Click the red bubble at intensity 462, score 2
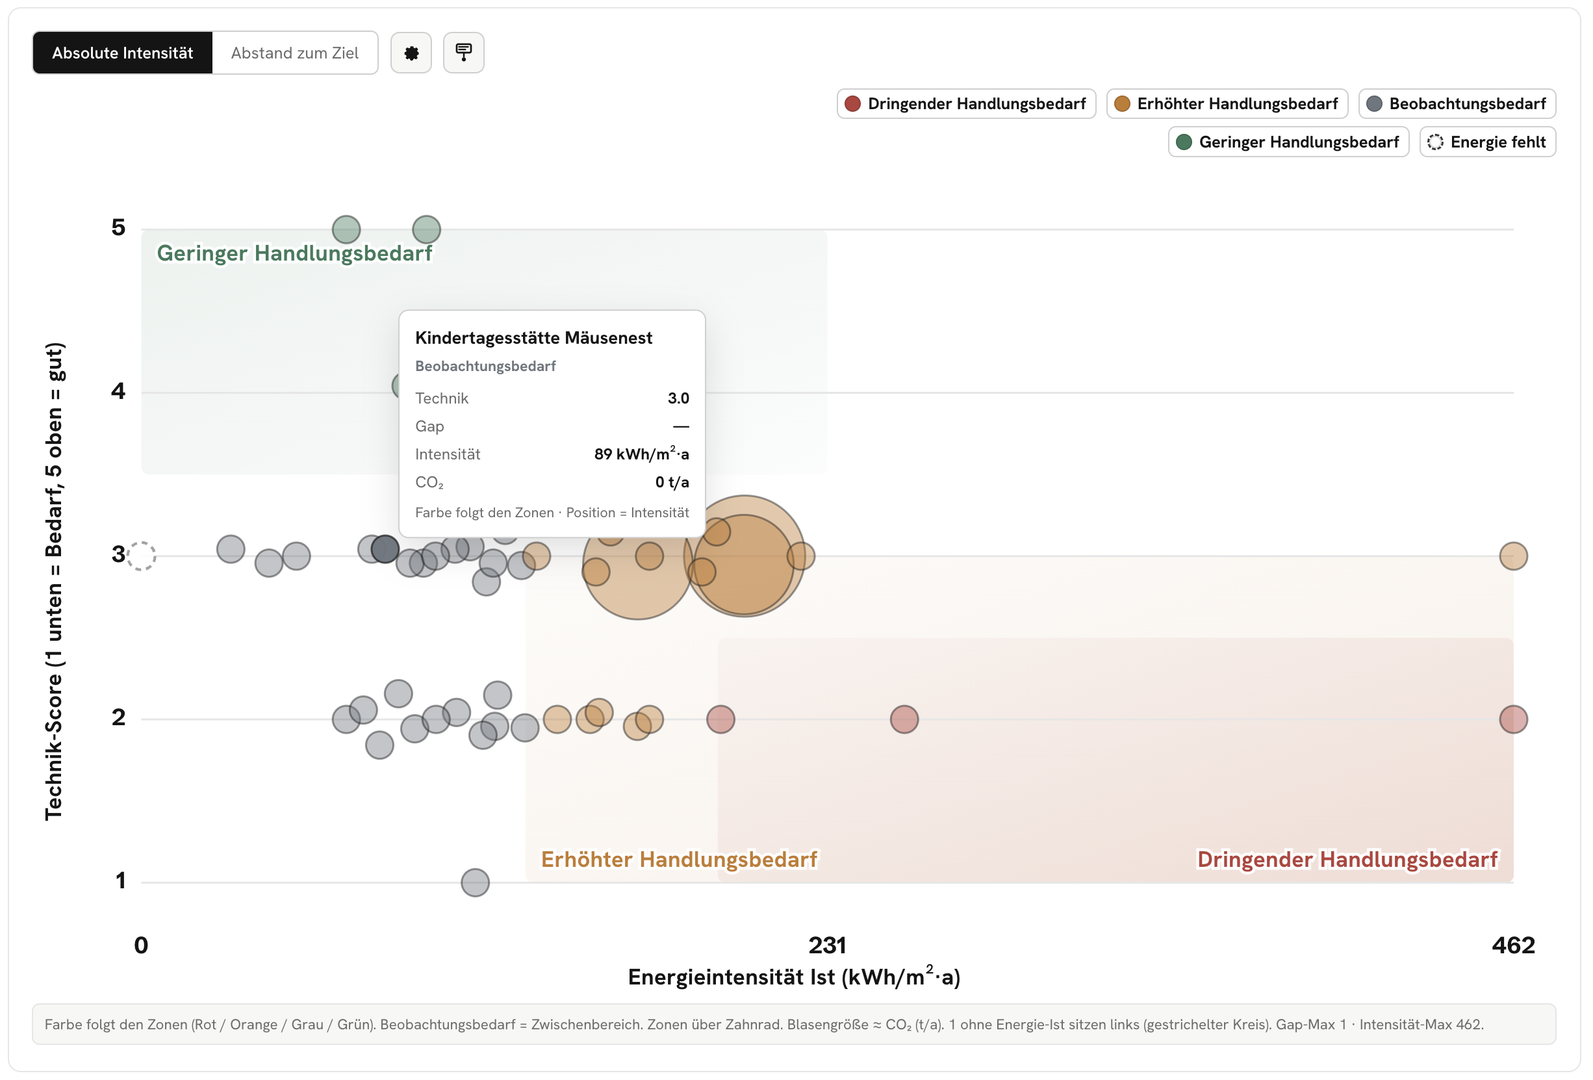 pyautogui.click(x=1513, y=719)
